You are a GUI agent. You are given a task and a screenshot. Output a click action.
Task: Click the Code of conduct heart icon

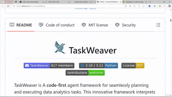[41, 25]
